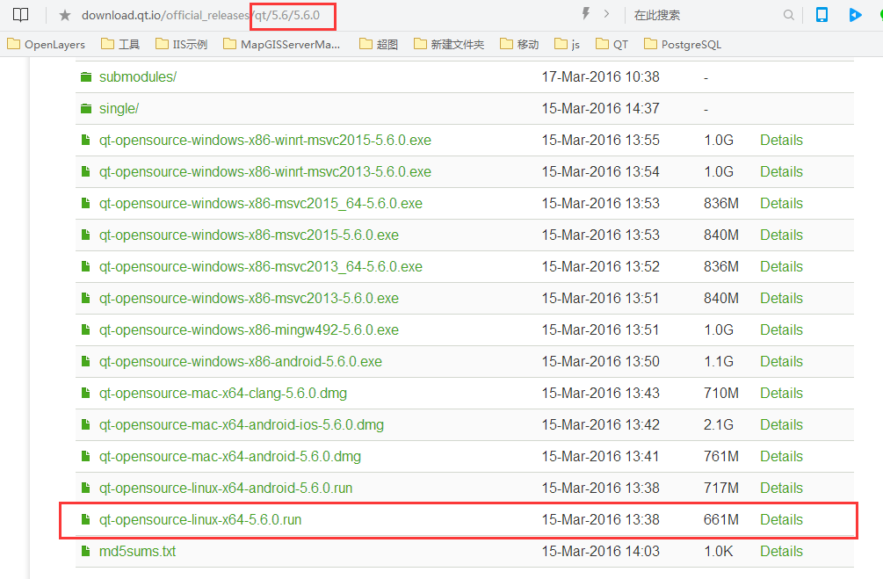883x579 pixels.
Task: Click file icon beside mac-x64-clang dmg
Action: pos(85,393)
